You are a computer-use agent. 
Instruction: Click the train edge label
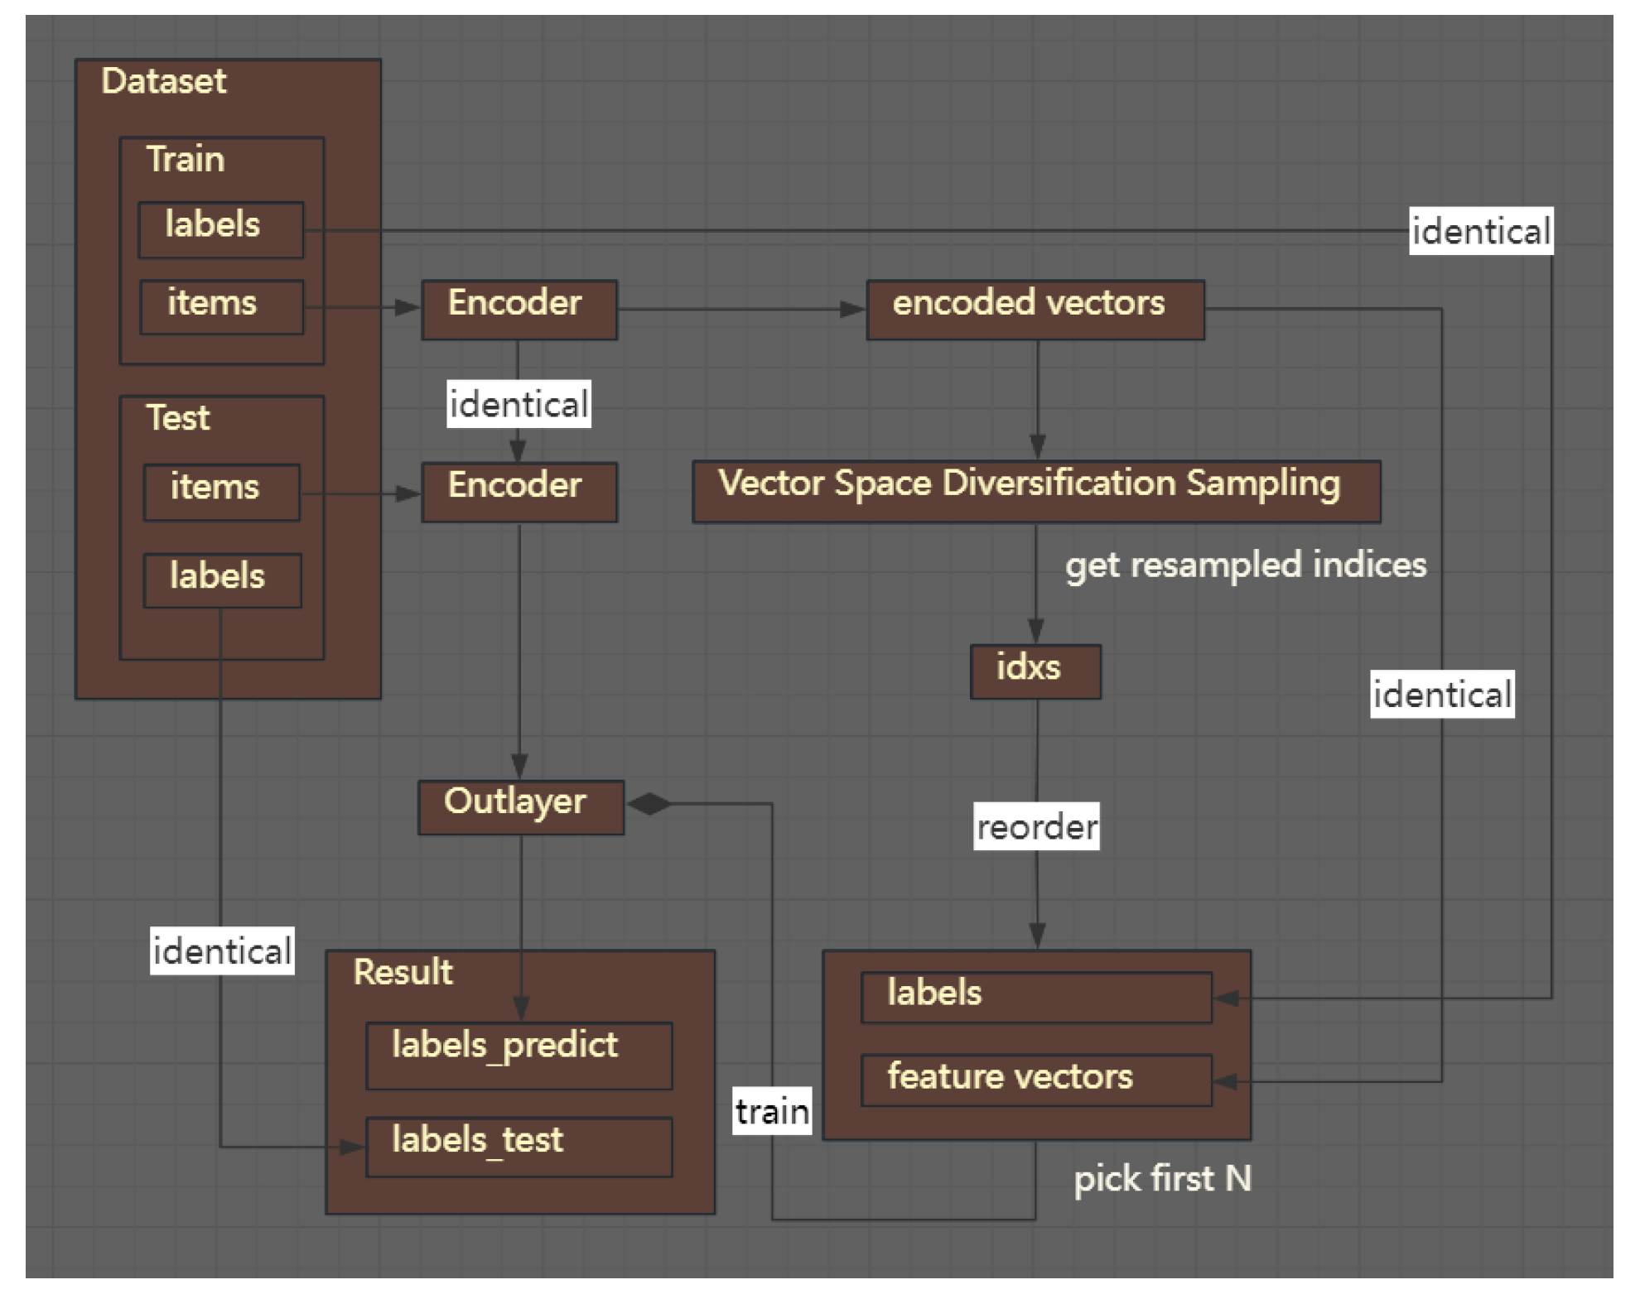coord(771,1110)
